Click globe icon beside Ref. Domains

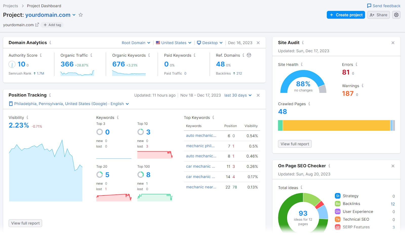[249, 55]
